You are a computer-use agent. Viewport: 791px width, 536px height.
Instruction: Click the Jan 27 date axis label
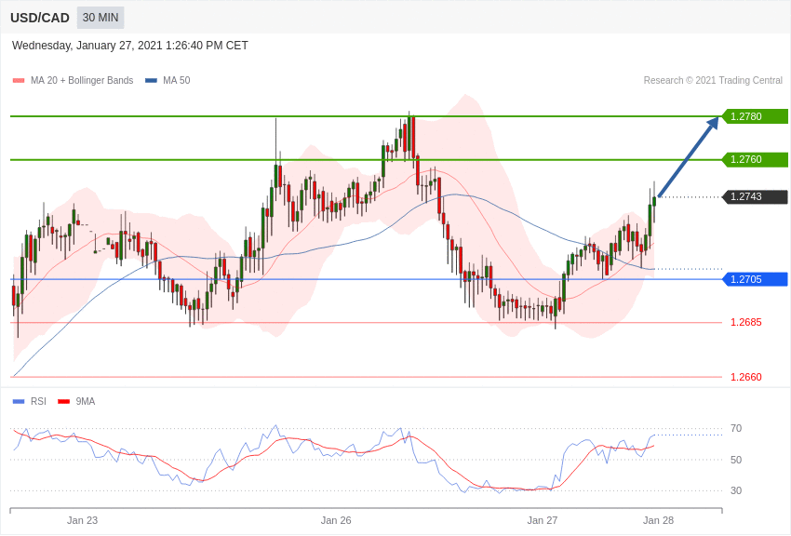[543, 520]
